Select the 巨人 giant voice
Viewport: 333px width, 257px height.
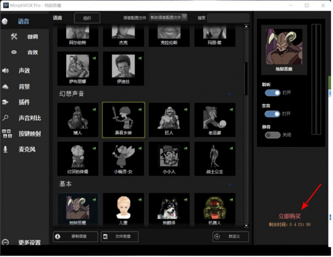point(169,120)
